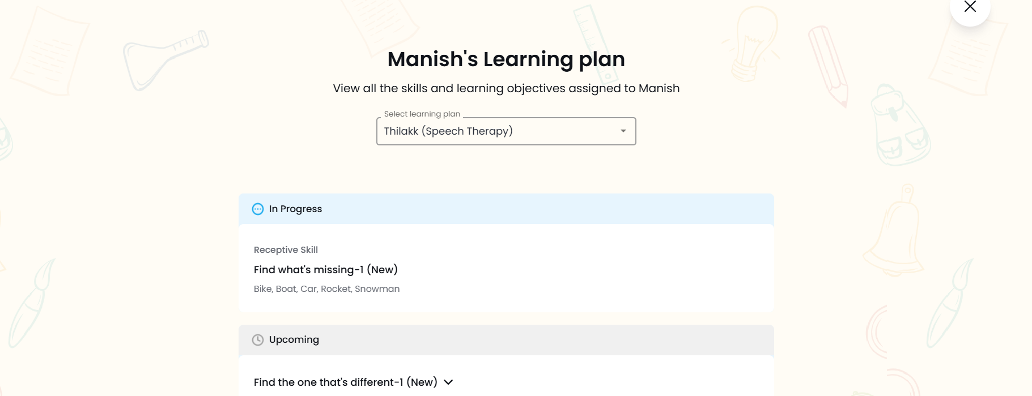Select the Upcoming section header
Screen dimensions: 1032x396
[x=506, y=340]
